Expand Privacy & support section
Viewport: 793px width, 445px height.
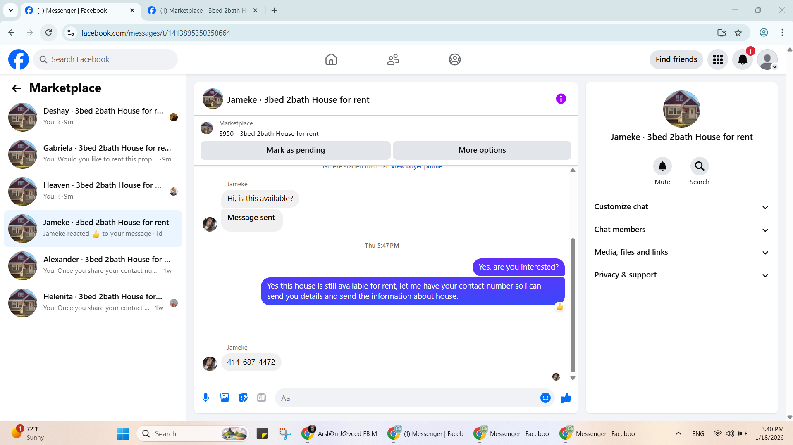point(681,275)
